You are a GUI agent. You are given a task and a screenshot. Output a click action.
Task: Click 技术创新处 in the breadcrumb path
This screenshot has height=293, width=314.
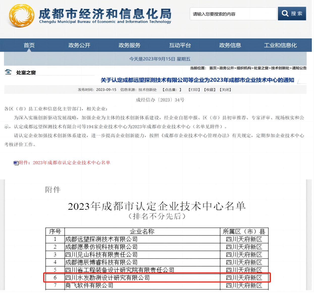tap(280, 68)
